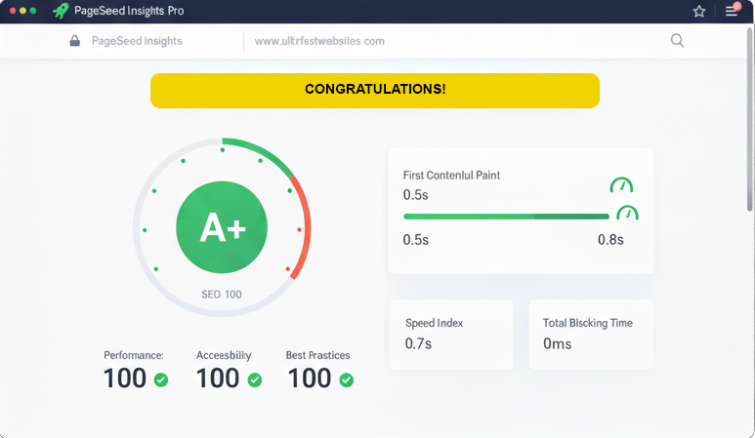
Task: Click the upper speedometer gauge icon
Action: 621,185
